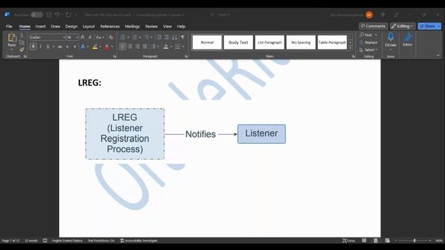
Task: Apply subscript formatting
Action: [67, 47]
